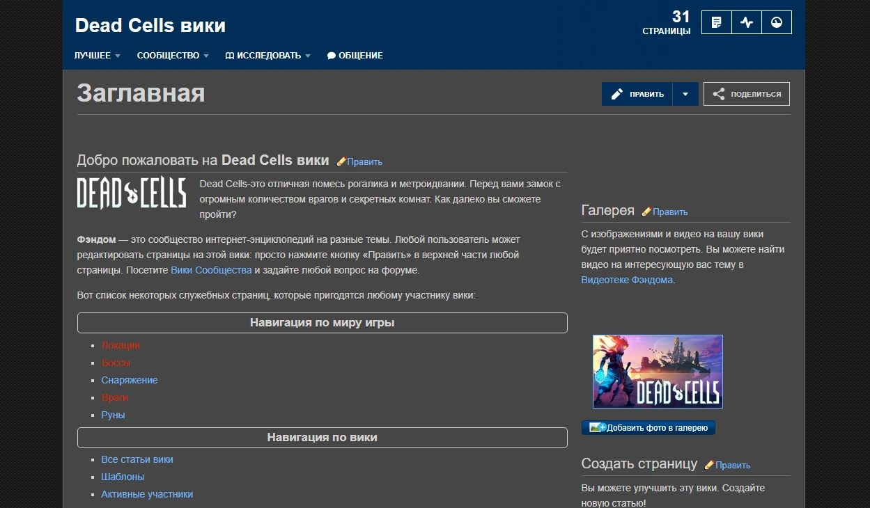
Task: Click the Навигация по миру игры header
Action: (323, 323)
